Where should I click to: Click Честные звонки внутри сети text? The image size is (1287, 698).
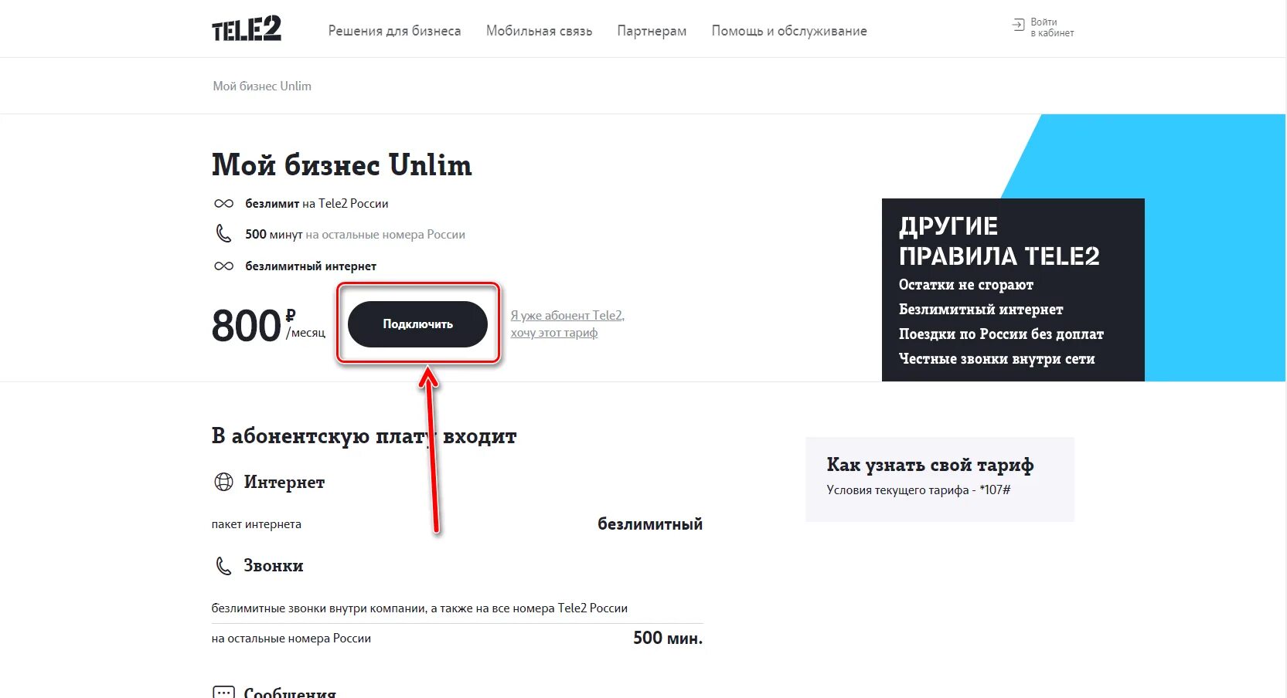997,359
